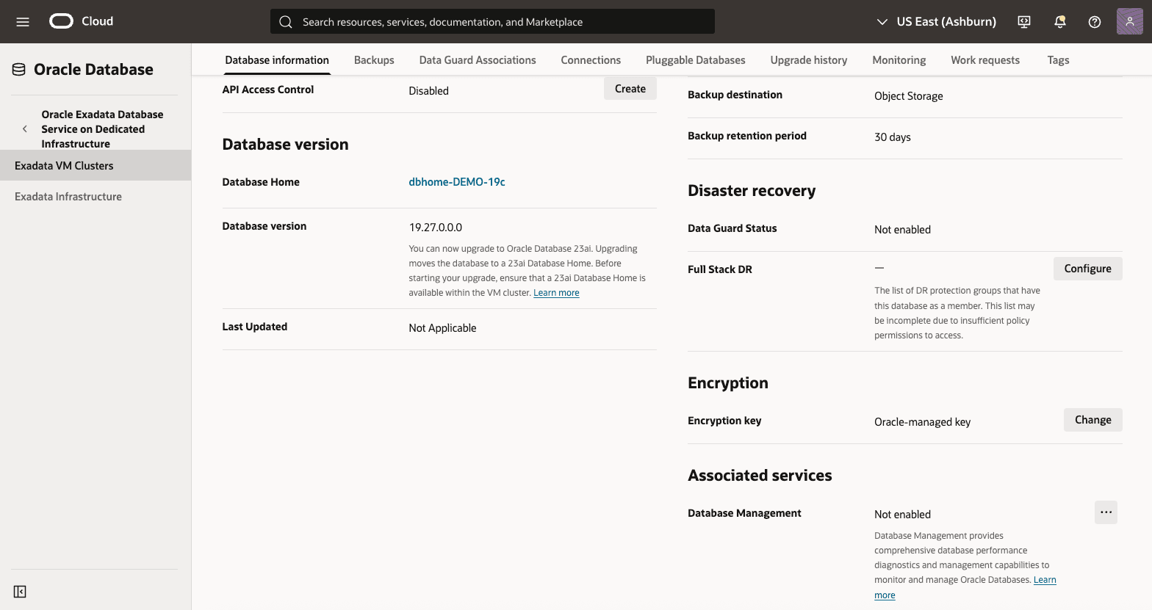
Task: Click the Full Stack DR label
Action: click(x=720, y=269)
